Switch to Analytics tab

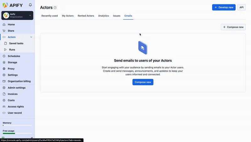[x=104, y=16]
